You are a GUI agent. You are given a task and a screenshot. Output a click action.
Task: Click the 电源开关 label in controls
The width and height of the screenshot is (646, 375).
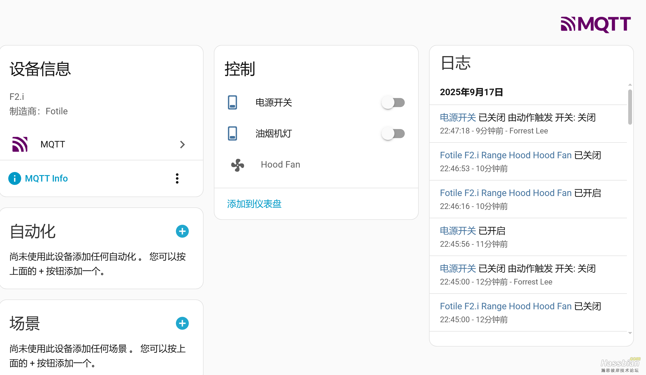(274, 103)
